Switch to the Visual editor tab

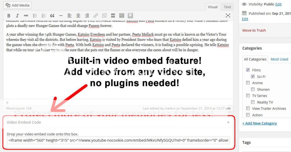(x=213, y=7)
